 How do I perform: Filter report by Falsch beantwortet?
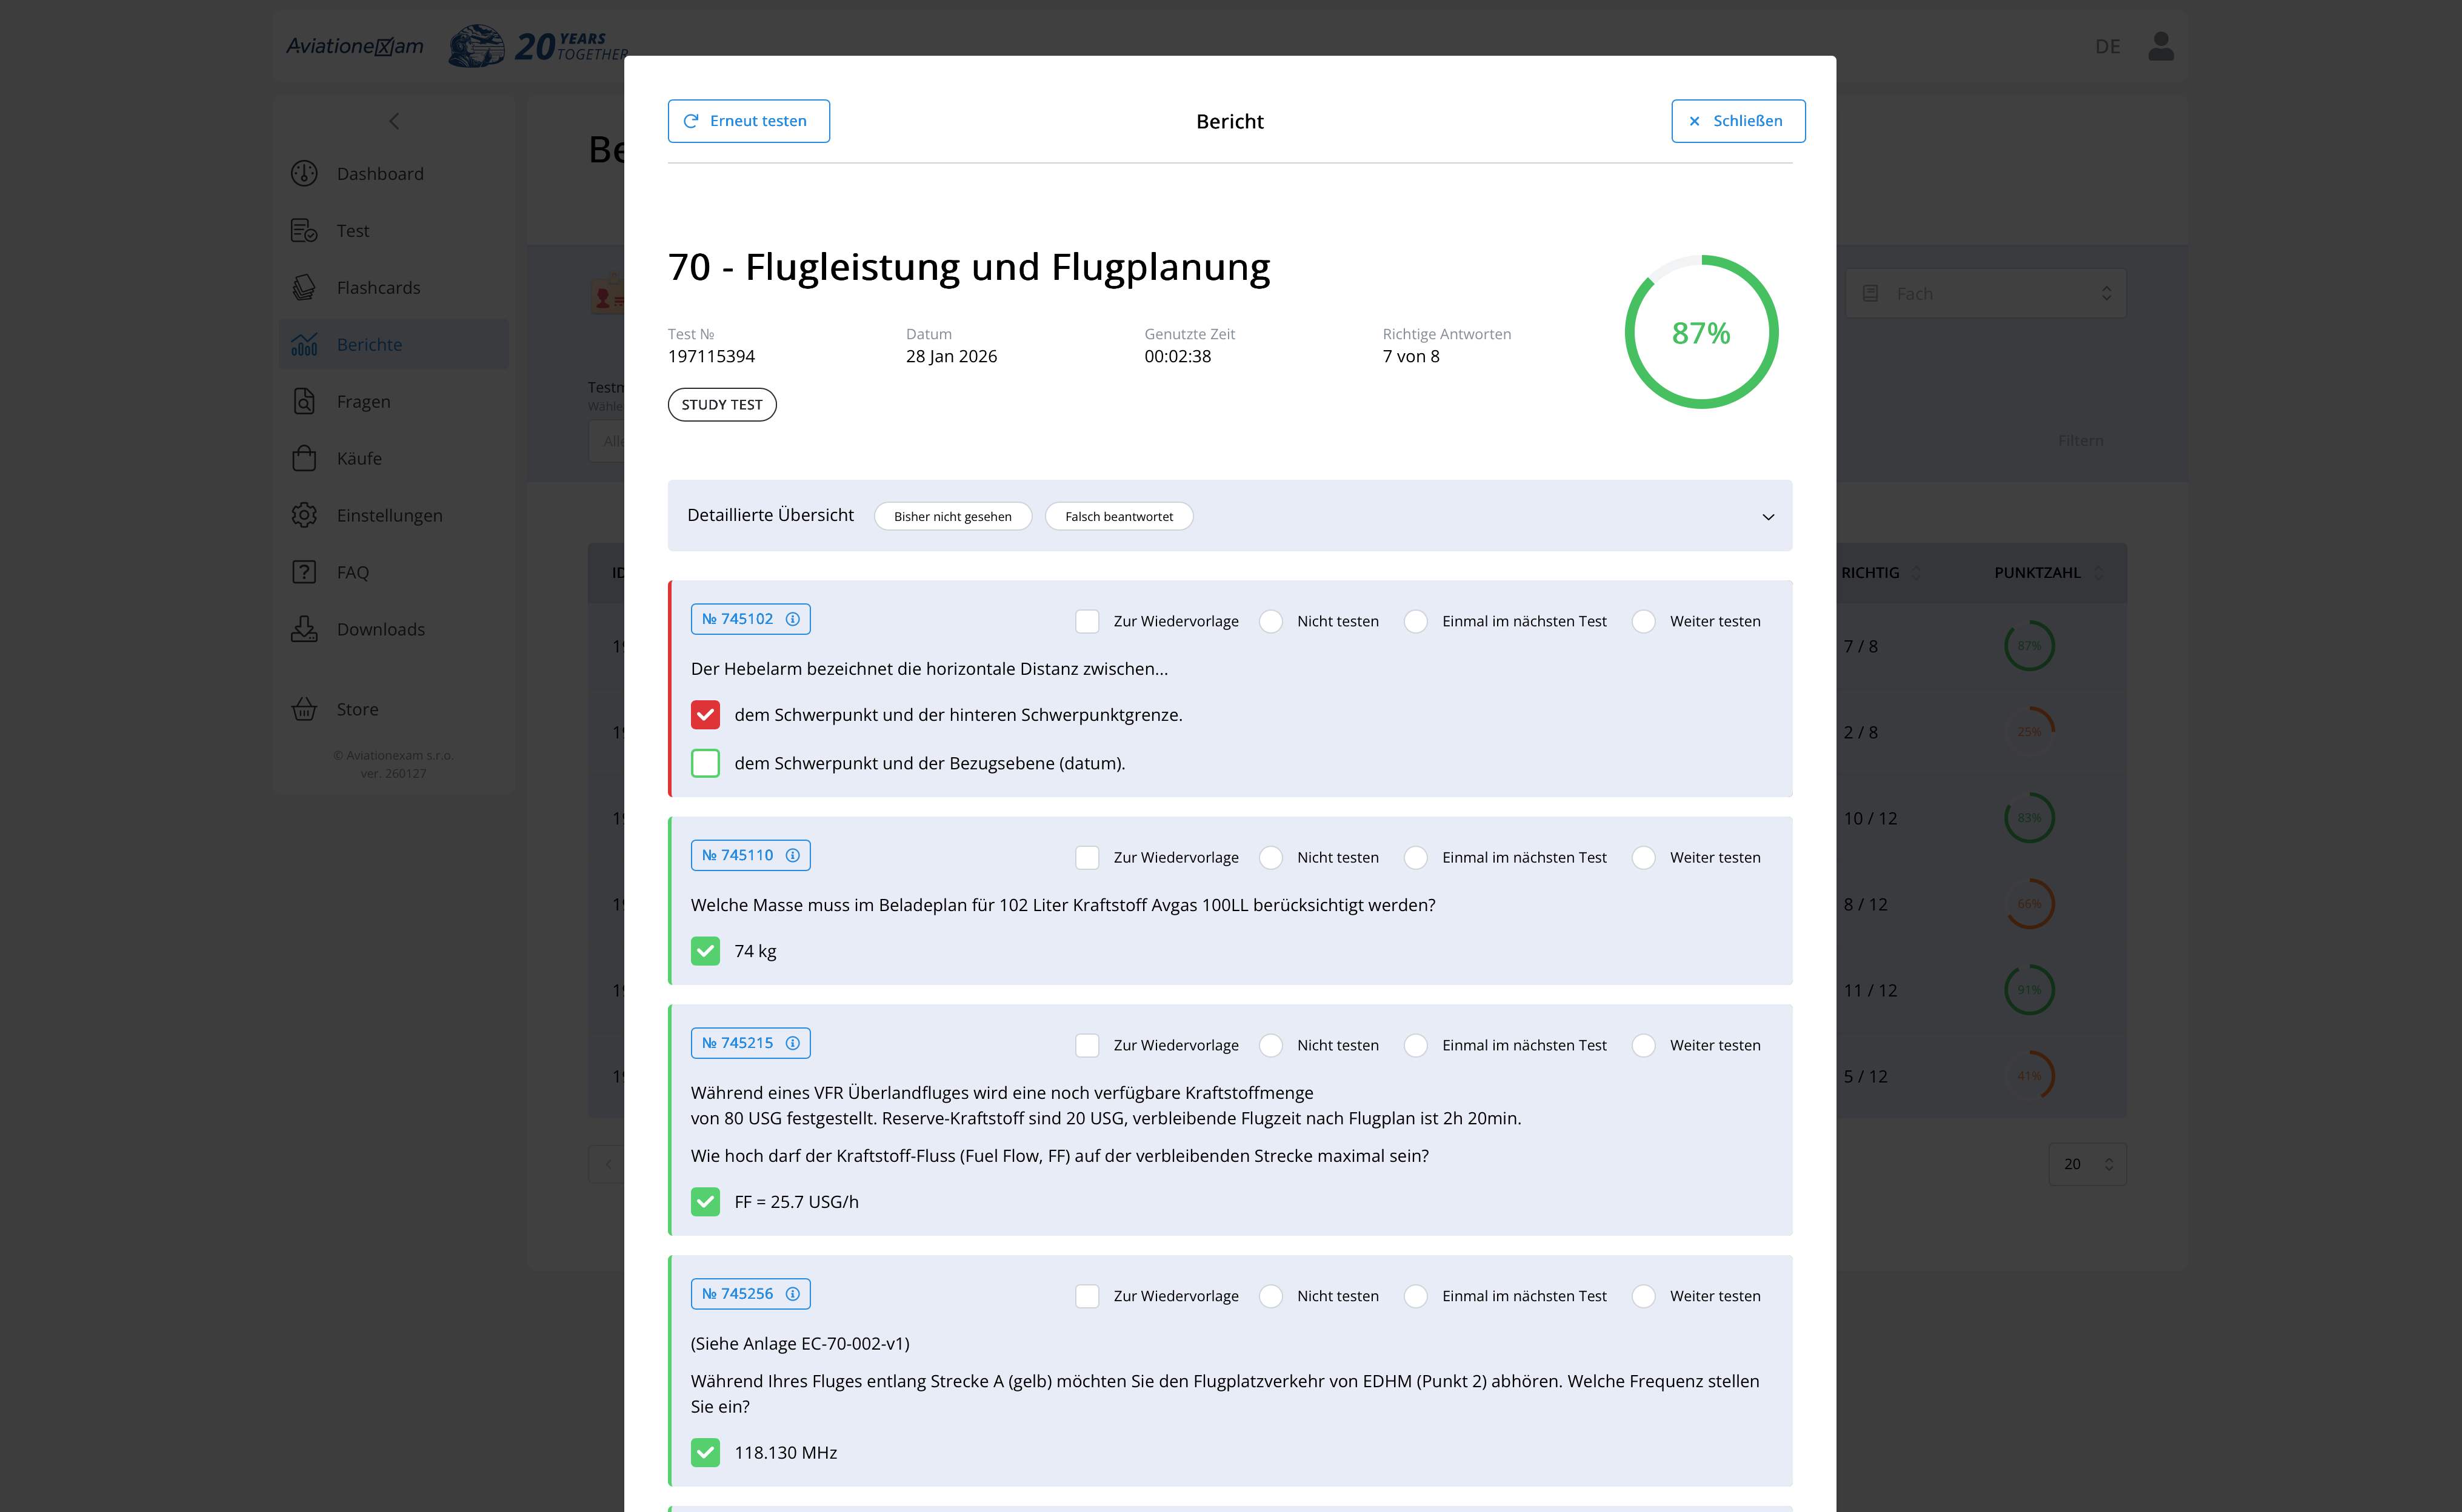tap(1118, 516)
